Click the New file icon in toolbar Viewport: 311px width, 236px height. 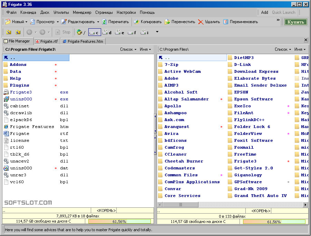coord(8,22)
